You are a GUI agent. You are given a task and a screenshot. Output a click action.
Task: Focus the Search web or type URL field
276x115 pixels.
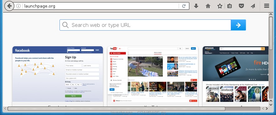[145, 25]
